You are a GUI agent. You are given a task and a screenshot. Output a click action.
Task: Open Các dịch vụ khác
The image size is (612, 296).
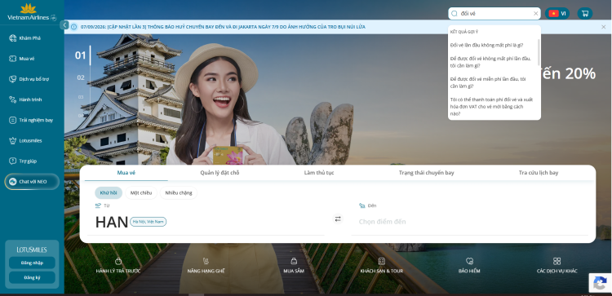point(557,266)
